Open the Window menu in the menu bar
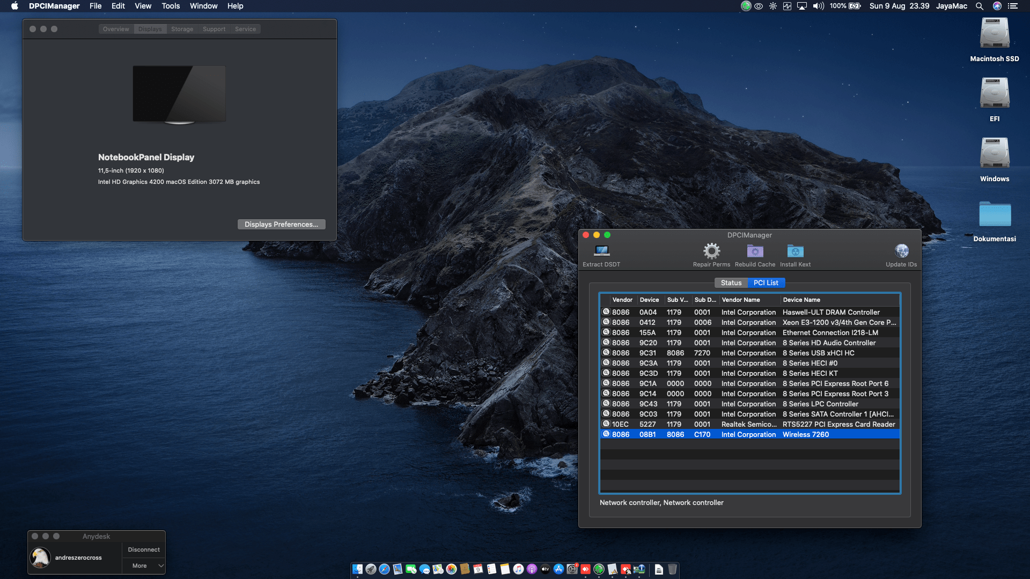The image size is (1030, 579). click(x=203, y=6)
